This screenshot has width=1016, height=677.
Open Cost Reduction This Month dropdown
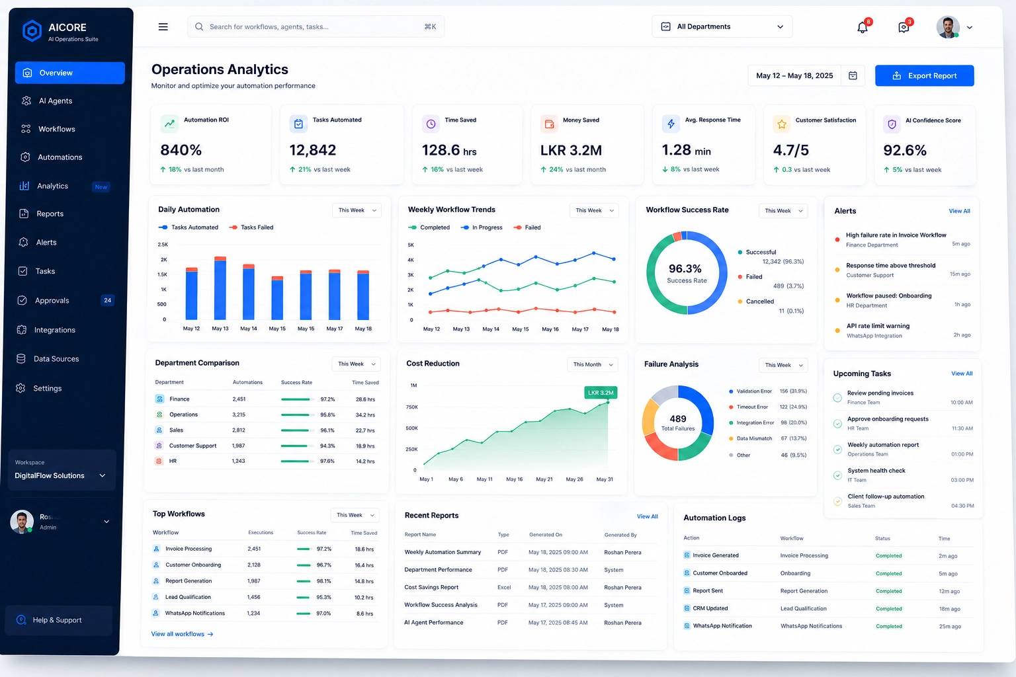(593, 364)
